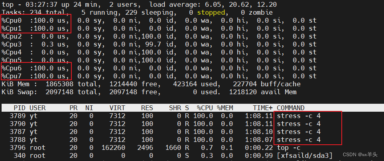The height and width of the screenshot is (161, 384).
Task: Select '1214440 free' memory value
Action: pos(135,84)
